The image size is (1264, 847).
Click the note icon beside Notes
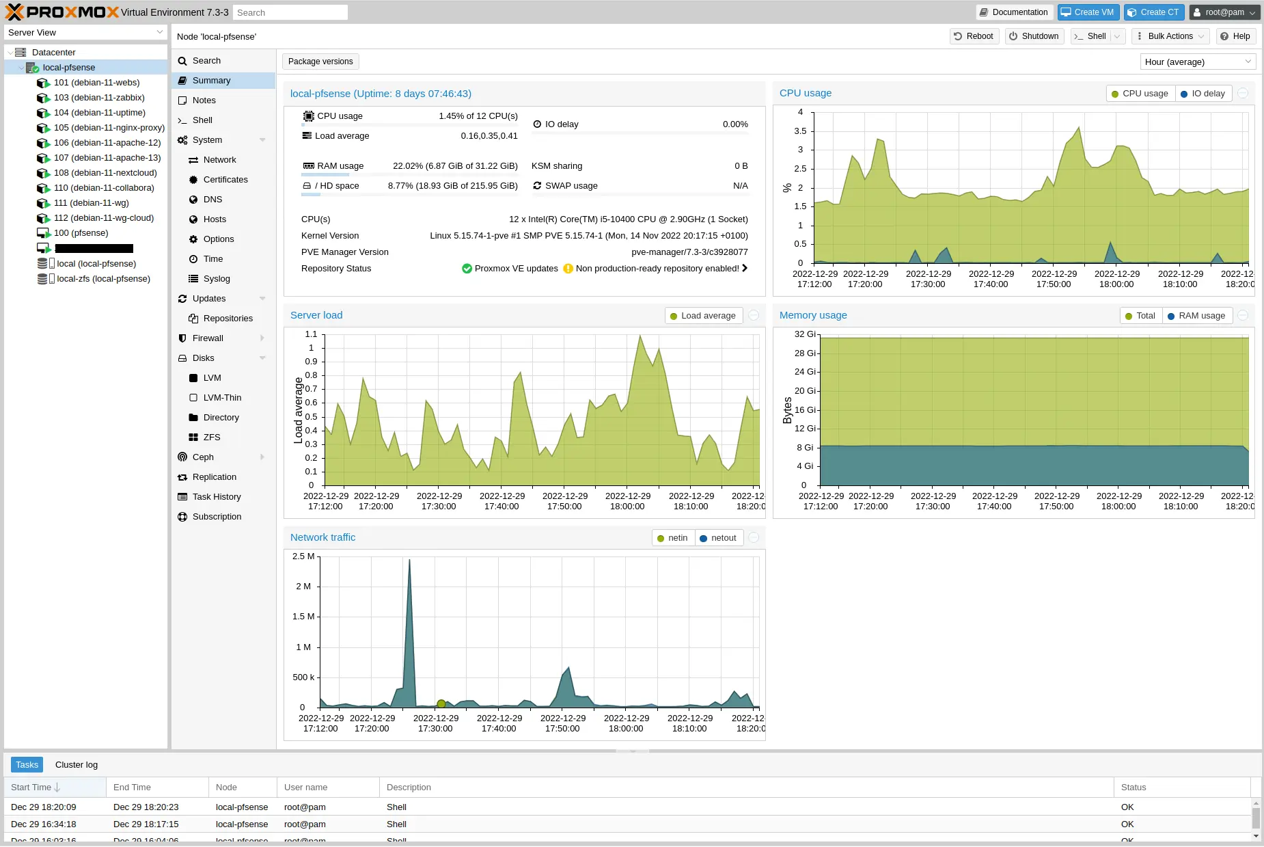[182, 100]
